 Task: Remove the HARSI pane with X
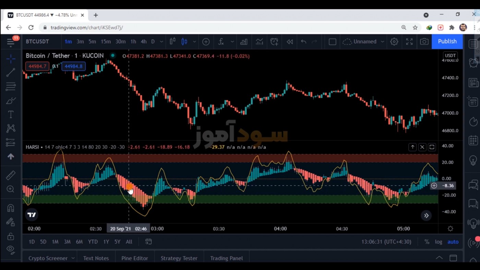pyautogui.click(x=422, y=147)
